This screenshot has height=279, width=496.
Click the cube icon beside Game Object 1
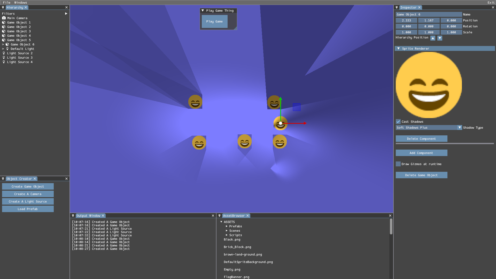tap(4, 22)
